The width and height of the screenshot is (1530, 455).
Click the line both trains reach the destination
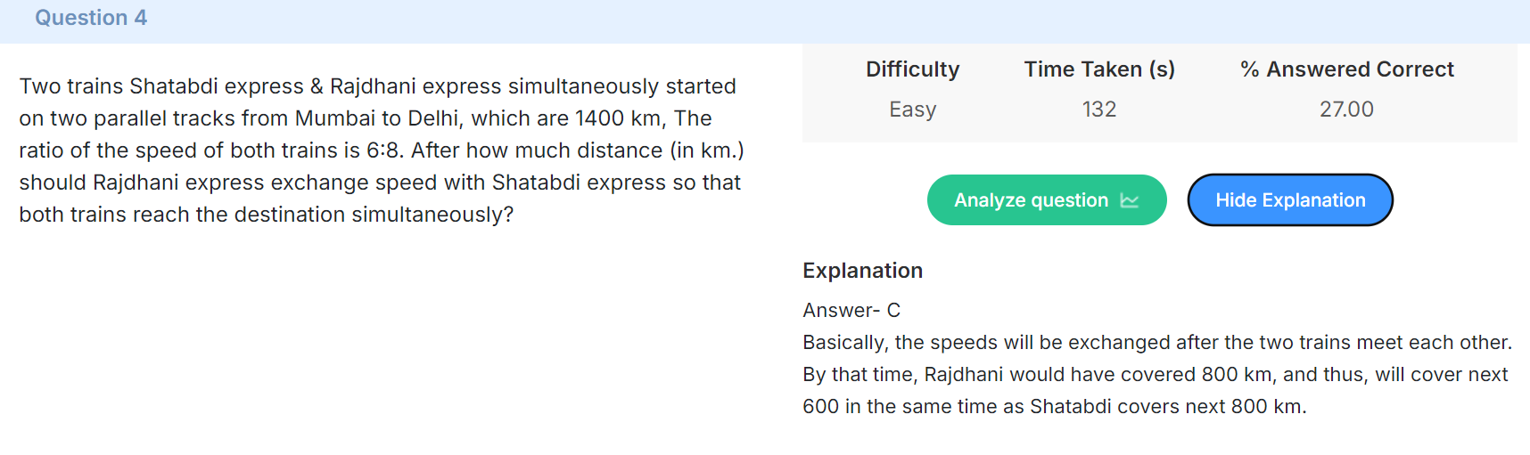click(267, 215)
